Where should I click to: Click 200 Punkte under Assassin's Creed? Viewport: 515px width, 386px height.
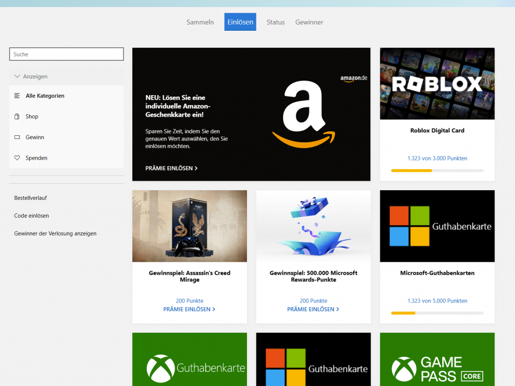pyautogui.click(x=190, y=300)
